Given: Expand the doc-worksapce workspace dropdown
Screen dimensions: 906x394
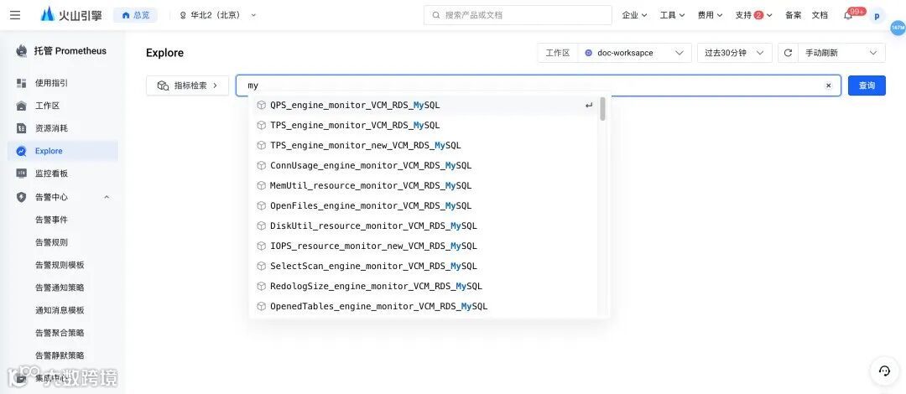Looking at the screenshot, I should (x=634, y=53).
